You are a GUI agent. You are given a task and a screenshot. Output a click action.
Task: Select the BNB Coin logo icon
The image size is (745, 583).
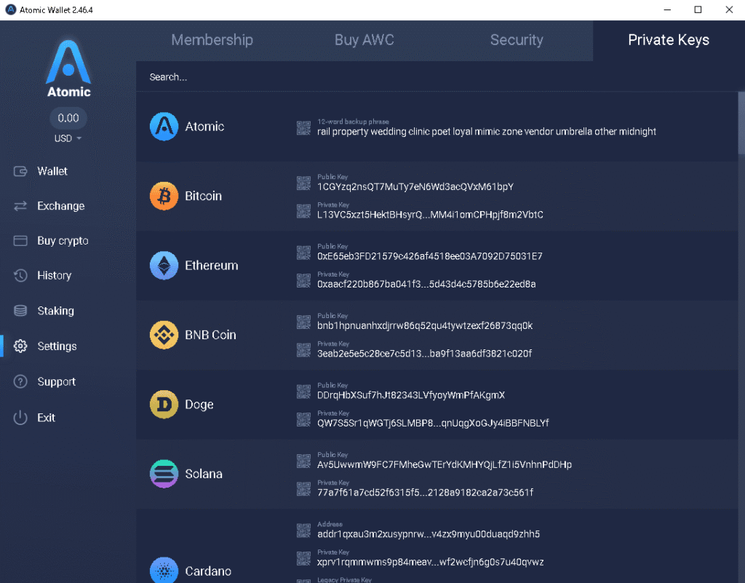click(164, 335)
